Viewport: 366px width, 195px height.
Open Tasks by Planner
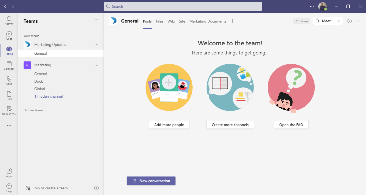click(9, 110)
